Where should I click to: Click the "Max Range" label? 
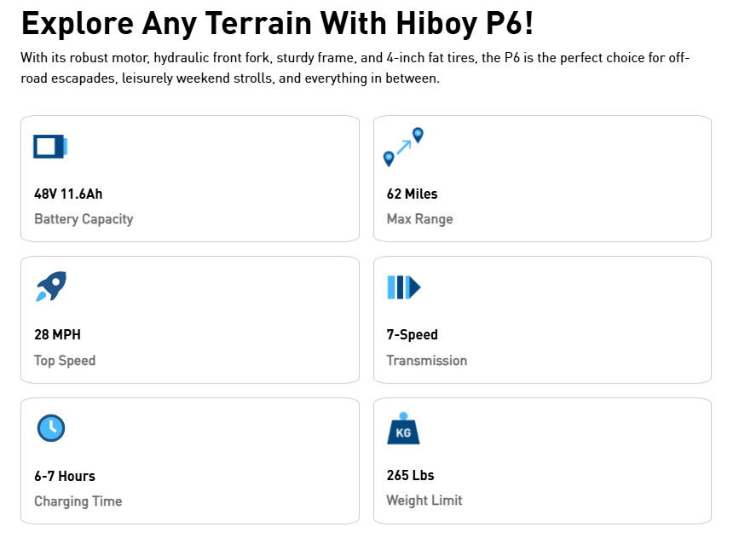click(x=419, y=219)
